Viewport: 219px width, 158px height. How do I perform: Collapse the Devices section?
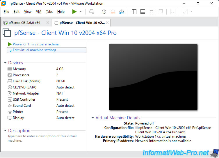(5, 63)
